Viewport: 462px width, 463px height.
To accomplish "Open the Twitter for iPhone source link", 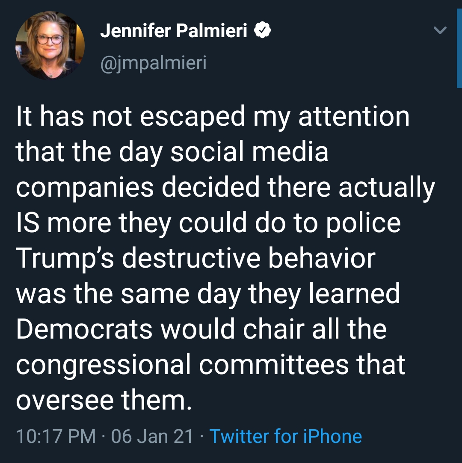I will 286,436.
